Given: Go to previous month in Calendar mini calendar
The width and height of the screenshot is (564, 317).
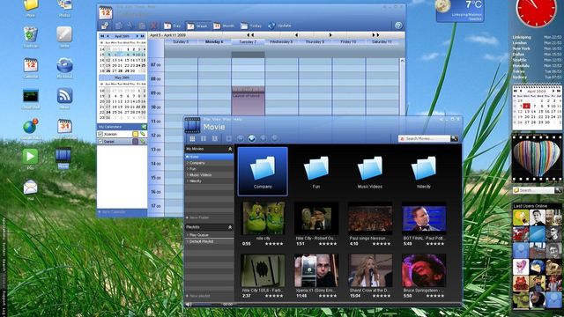Looking at the screenshot, I should click(x=108, y=36).
